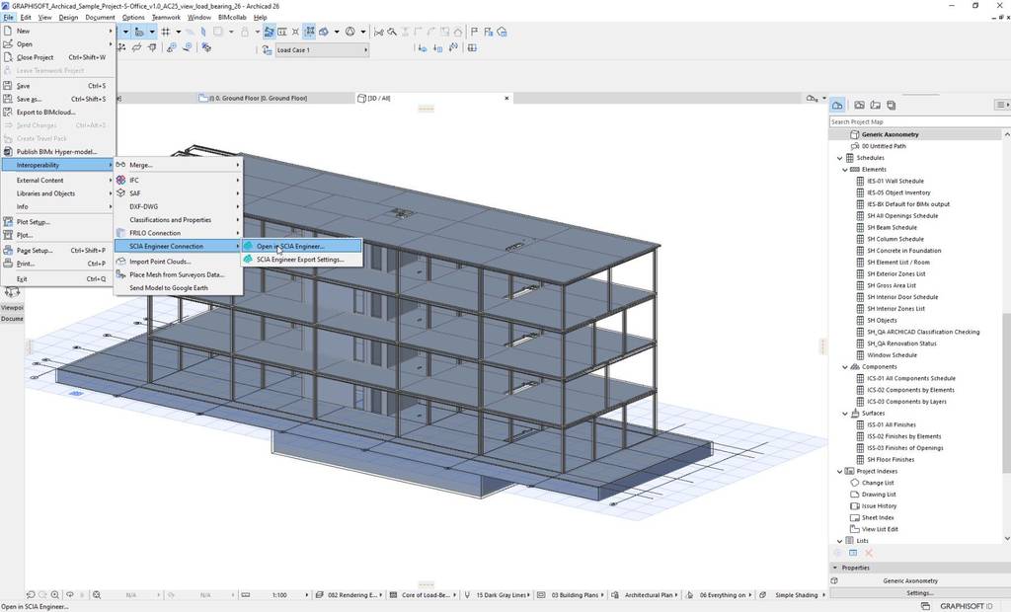
Task: Select the Project Map icon in Navigator
Action: click(x=837, y=105)
